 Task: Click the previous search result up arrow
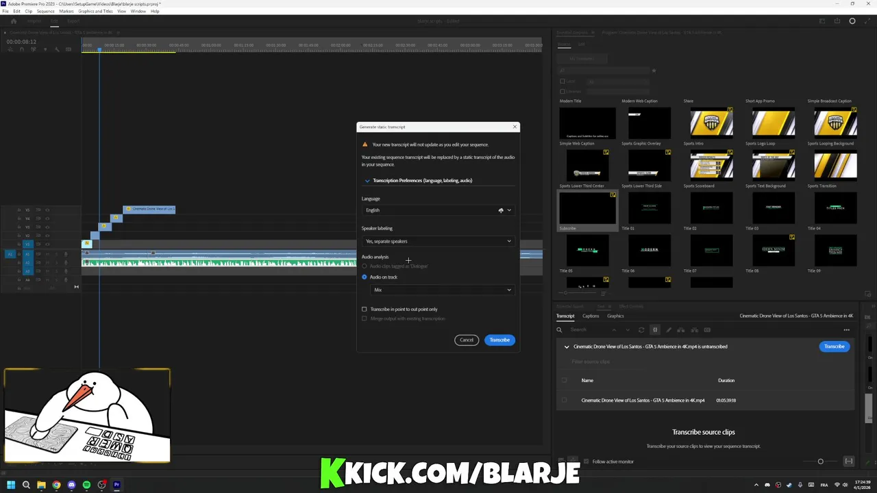[x=614, y=330]
